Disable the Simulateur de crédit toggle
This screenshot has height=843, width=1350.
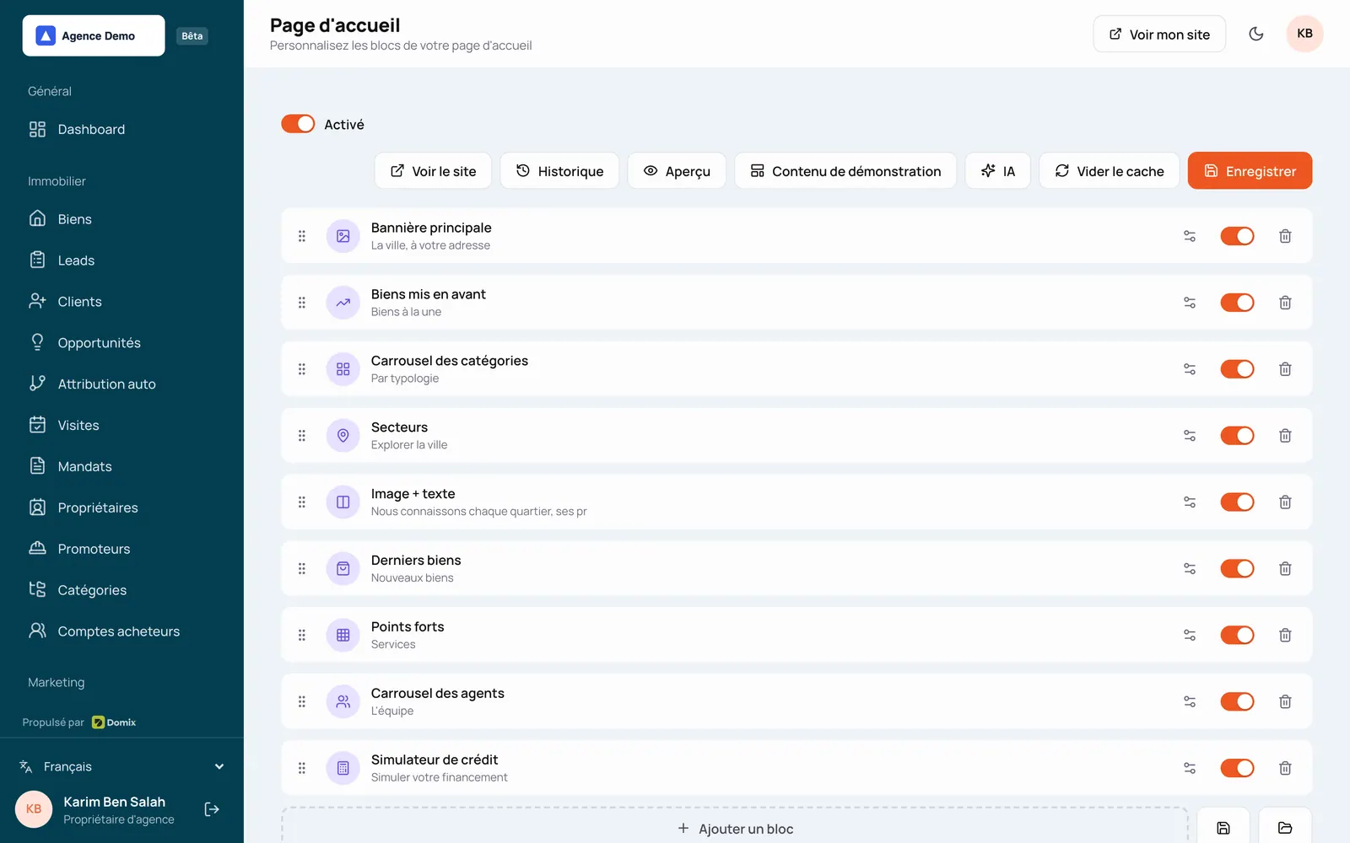coord(1237,768)
